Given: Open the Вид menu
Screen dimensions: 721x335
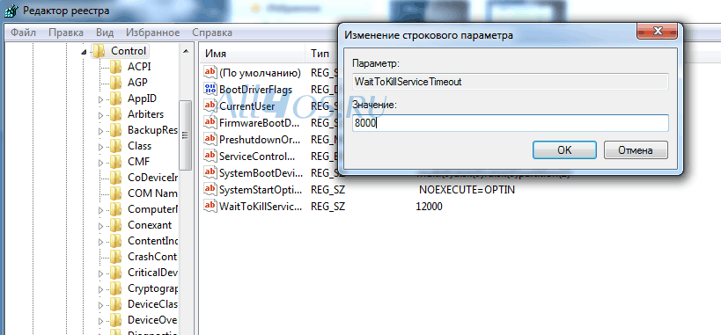Looking at the screenshot, I should 105,33.
